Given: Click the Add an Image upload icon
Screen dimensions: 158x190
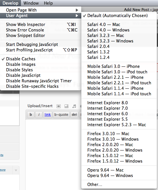Looking at the screenshot, I should tap(59, 106).
